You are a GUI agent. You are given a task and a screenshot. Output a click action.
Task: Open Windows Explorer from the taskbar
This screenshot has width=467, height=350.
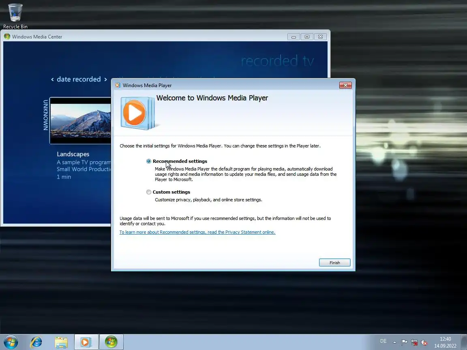[61, 342]
